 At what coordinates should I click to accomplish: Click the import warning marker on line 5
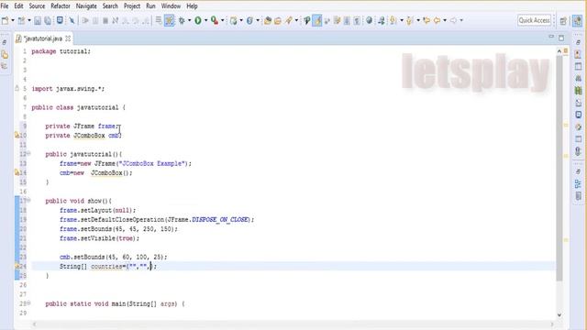pyautogui.click(x=17, y=88)
